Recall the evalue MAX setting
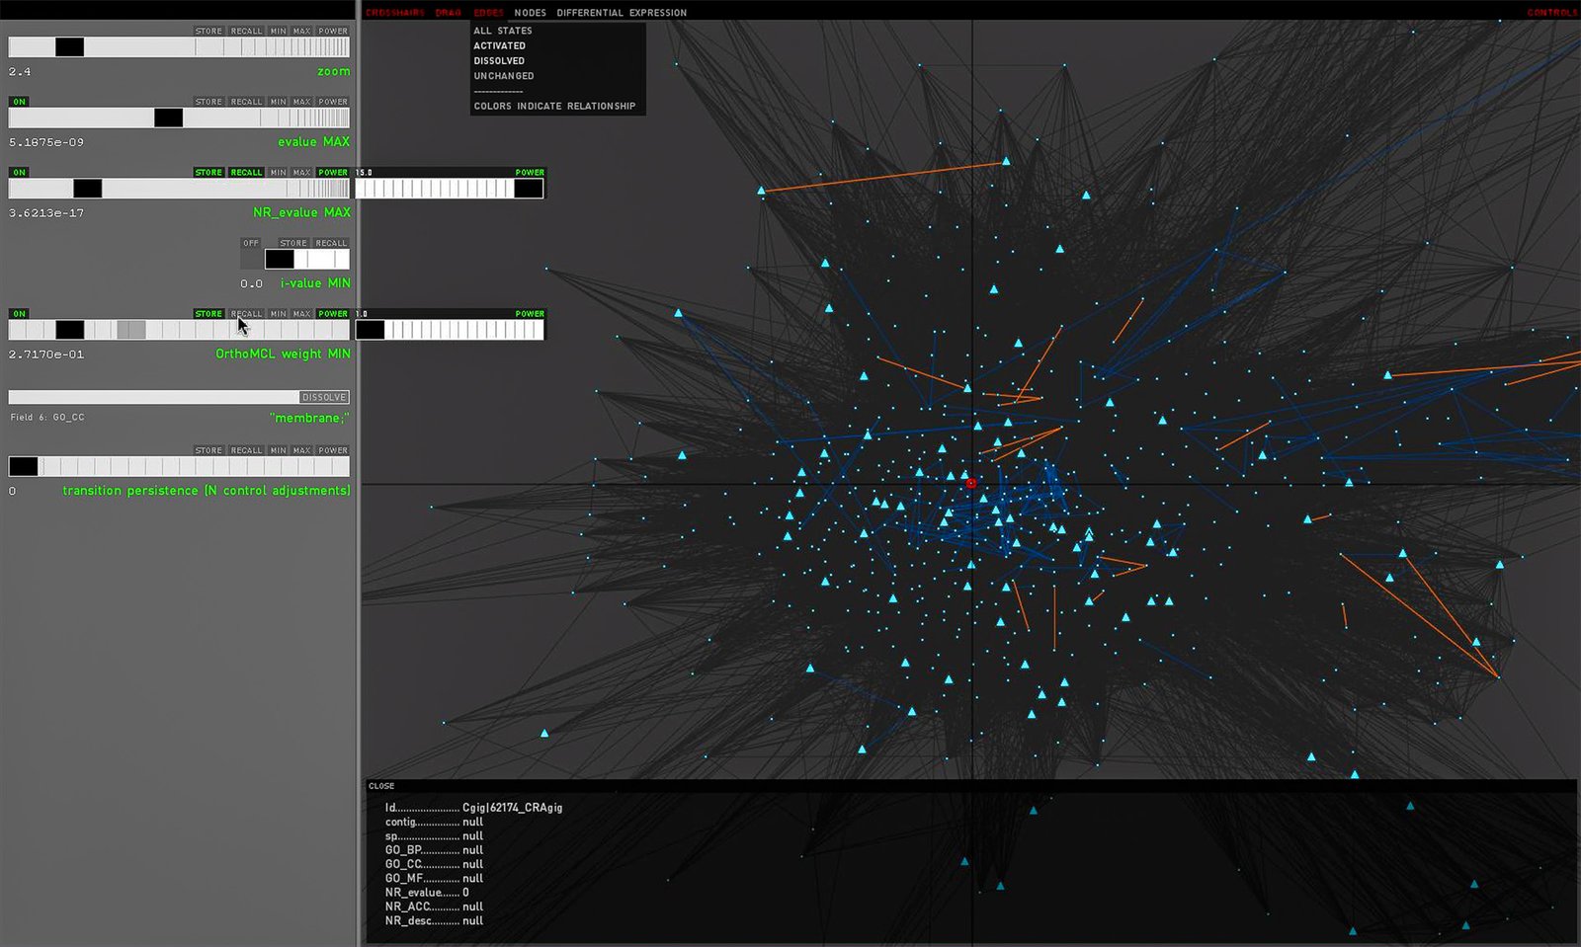 click(246, 102)
